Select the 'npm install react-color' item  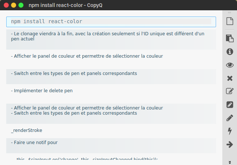click(111, 22)
